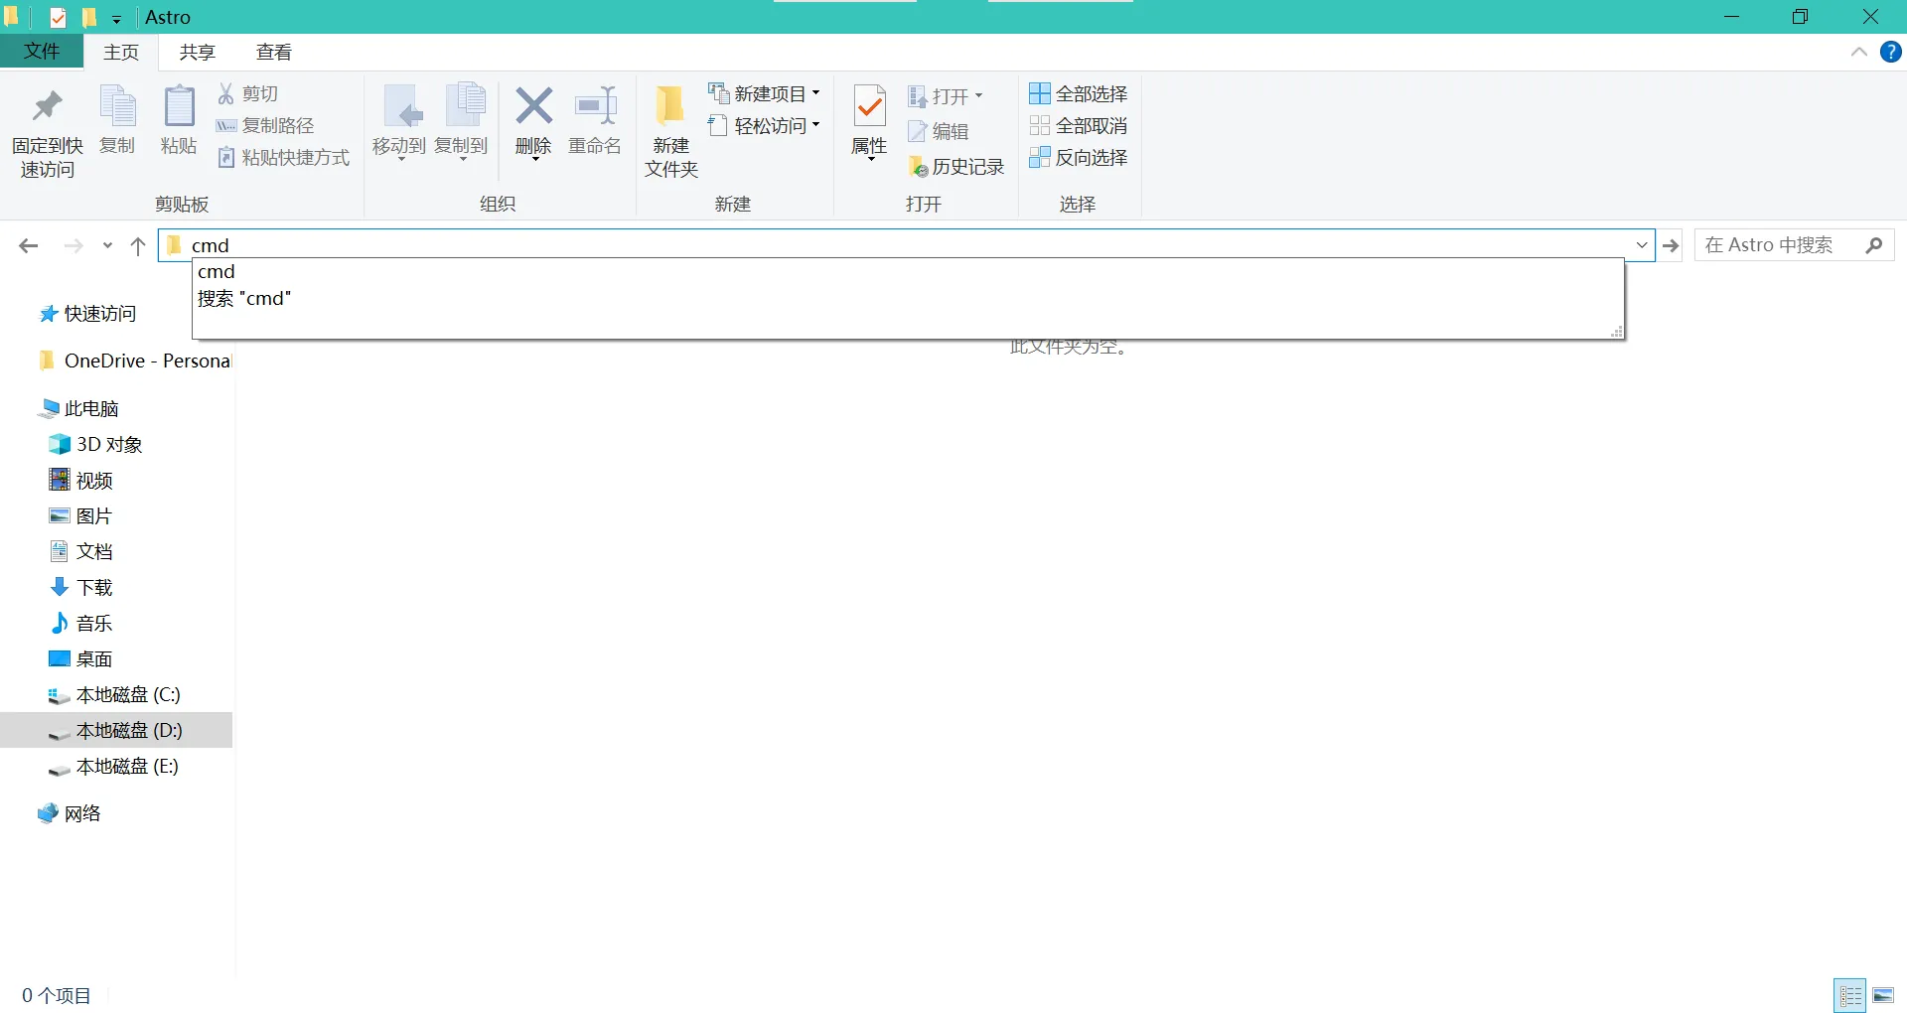Click 粘贴快捷方式
1907x1013 pixels.
pos(283,157)
